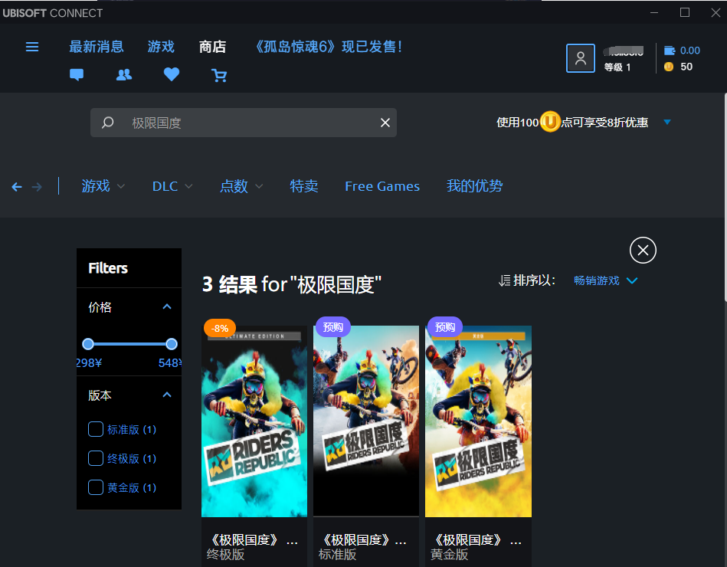Viewport: 727px width, 567px height.
Task: Open the 特卖 sales page
Action: coord(303,186)
